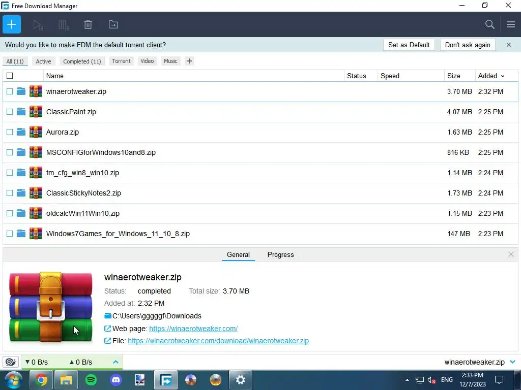Open folder icon for MSCONFIGforWindows10and8.zip row
The height and width of the screenshot is (390, 521).
click(x=21, y=152)
